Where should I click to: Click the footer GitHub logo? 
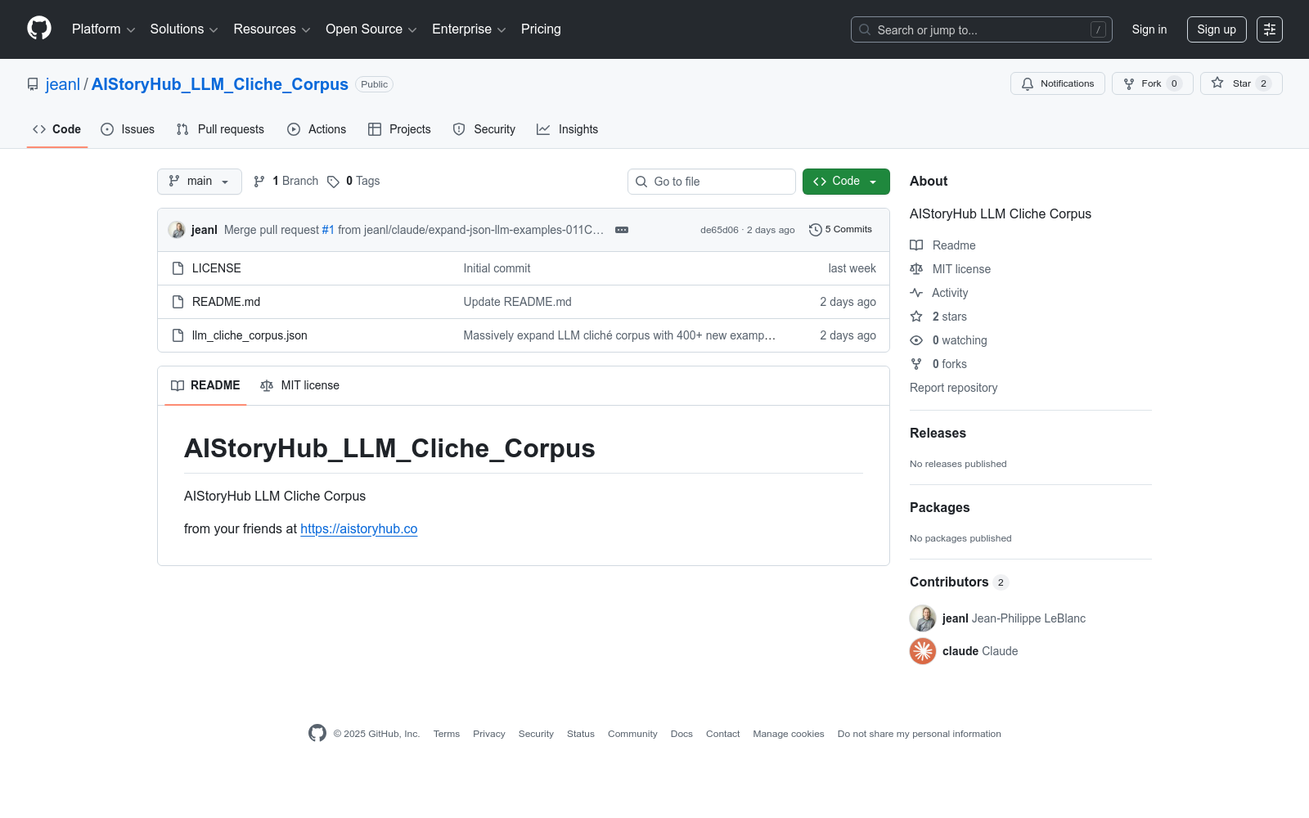pos(317,733)
